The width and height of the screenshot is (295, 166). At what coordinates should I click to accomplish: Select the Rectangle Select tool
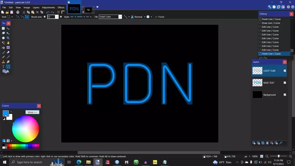coord(3,28)
